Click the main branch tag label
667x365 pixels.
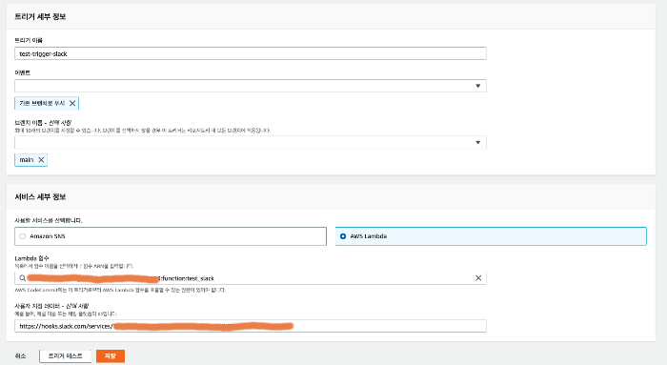pyautogui.click(x=27, y=160)
